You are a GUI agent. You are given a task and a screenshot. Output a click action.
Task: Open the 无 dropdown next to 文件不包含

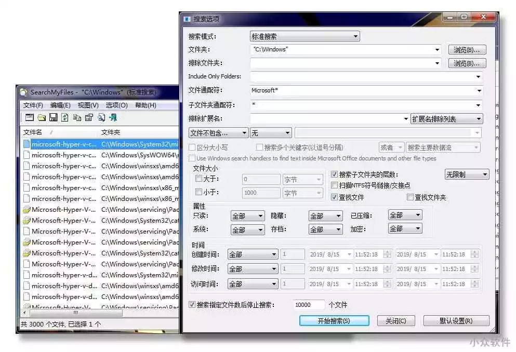pos(271,133)
